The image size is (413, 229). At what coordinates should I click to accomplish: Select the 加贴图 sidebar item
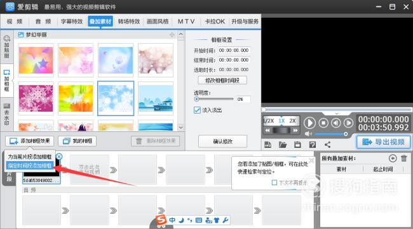[6, 47]
